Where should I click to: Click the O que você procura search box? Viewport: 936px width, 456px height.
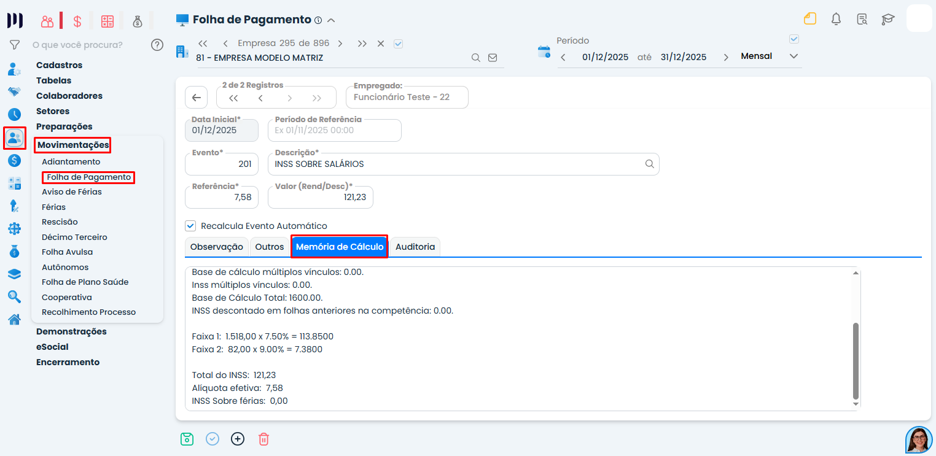point(77,45)
